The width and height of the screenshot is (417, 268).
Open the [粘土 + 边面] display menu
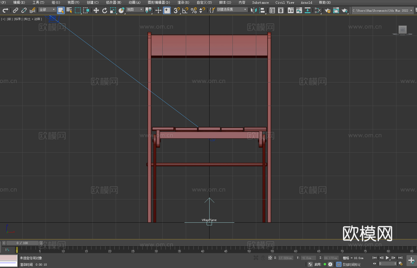click(33, 19)
